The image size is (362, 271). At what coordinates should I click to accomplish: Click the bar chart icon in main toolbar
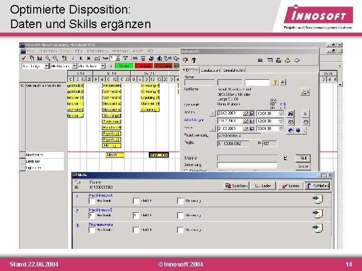tap(159, 58)
